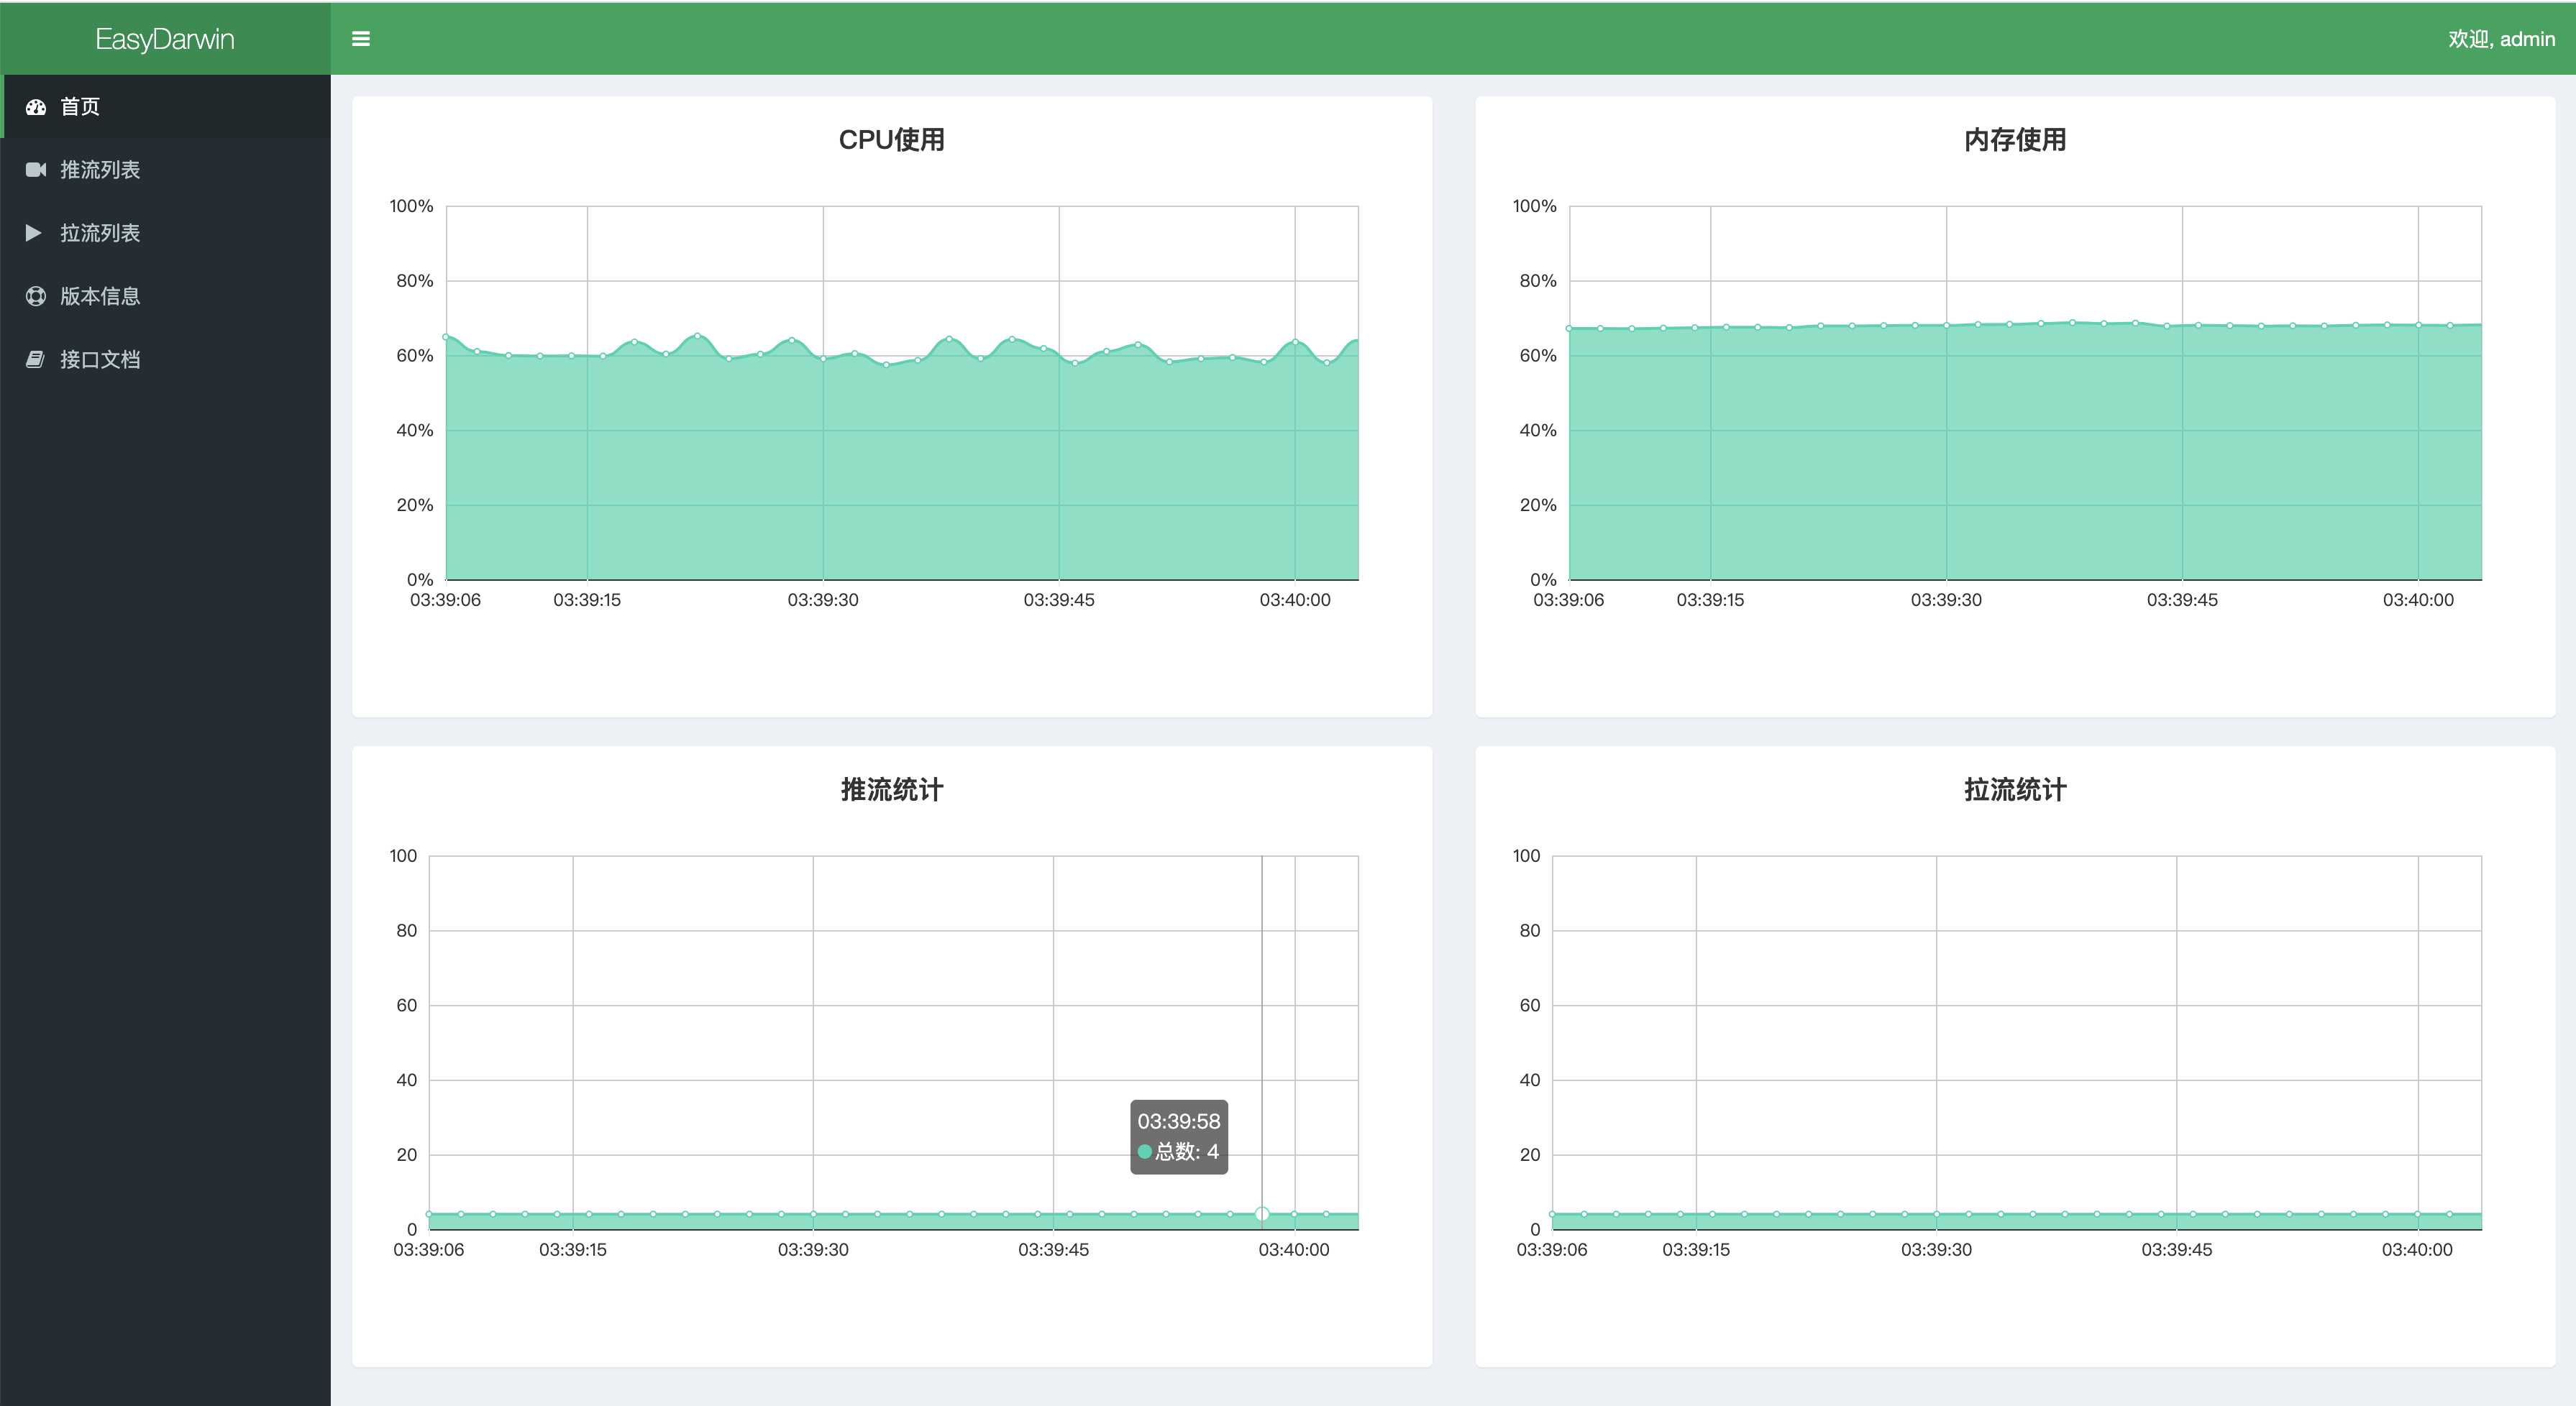Open the 接口文档 menu item
The height and width of the screenshot is (1406, 2576).
point(166,359)
